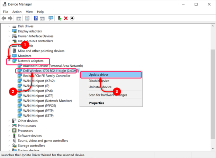Click the Properties sheet toolbar icon
This screenshot has height=158, width=216.
click(x=27, y=18)
